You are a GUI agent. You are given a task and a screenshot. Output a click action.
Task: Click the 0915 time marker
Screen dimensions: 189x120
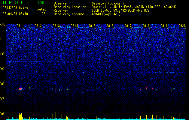pos(92,26)
